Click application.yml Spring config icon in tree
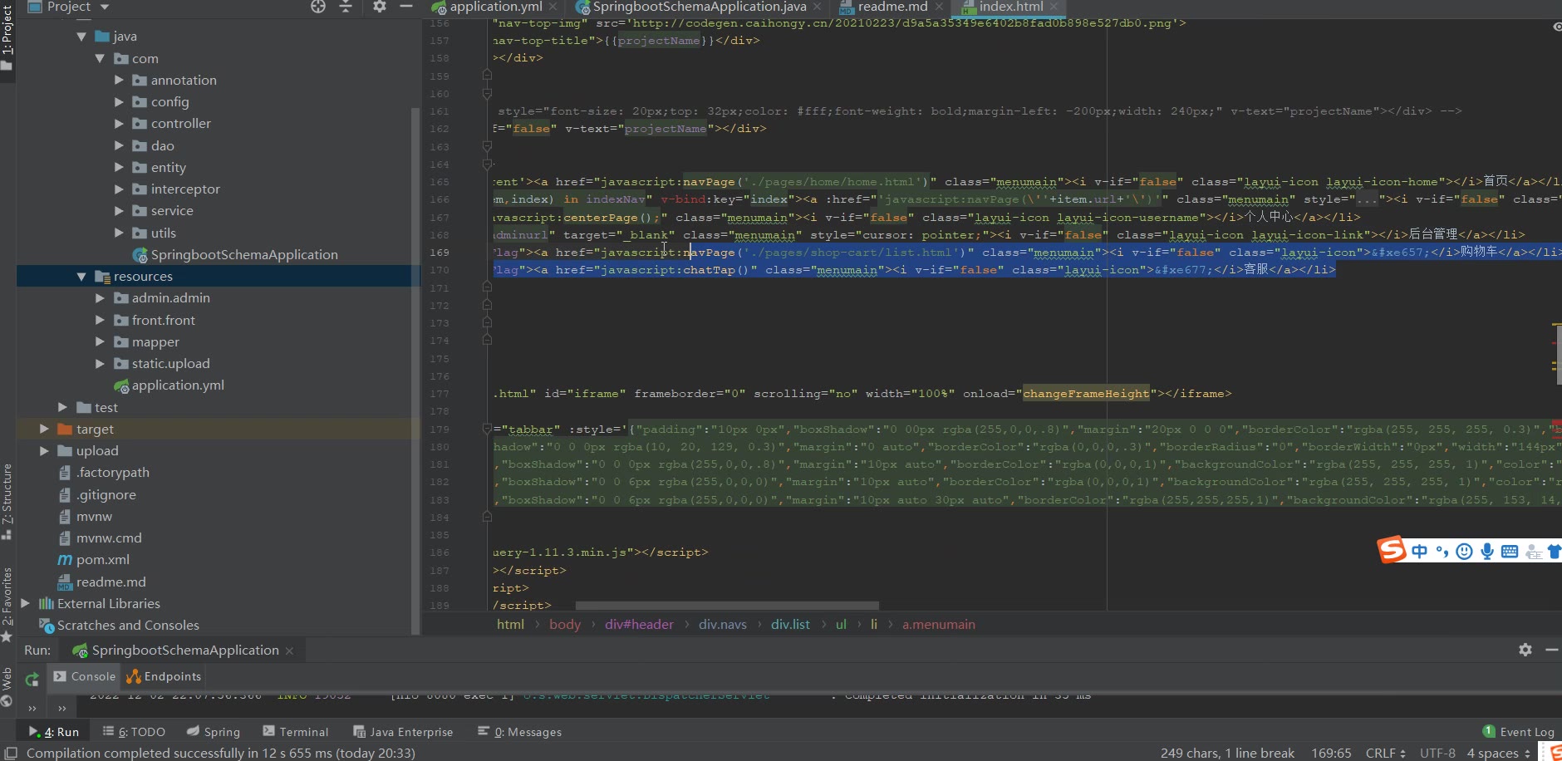The image size is (1562, 761). 121,385
